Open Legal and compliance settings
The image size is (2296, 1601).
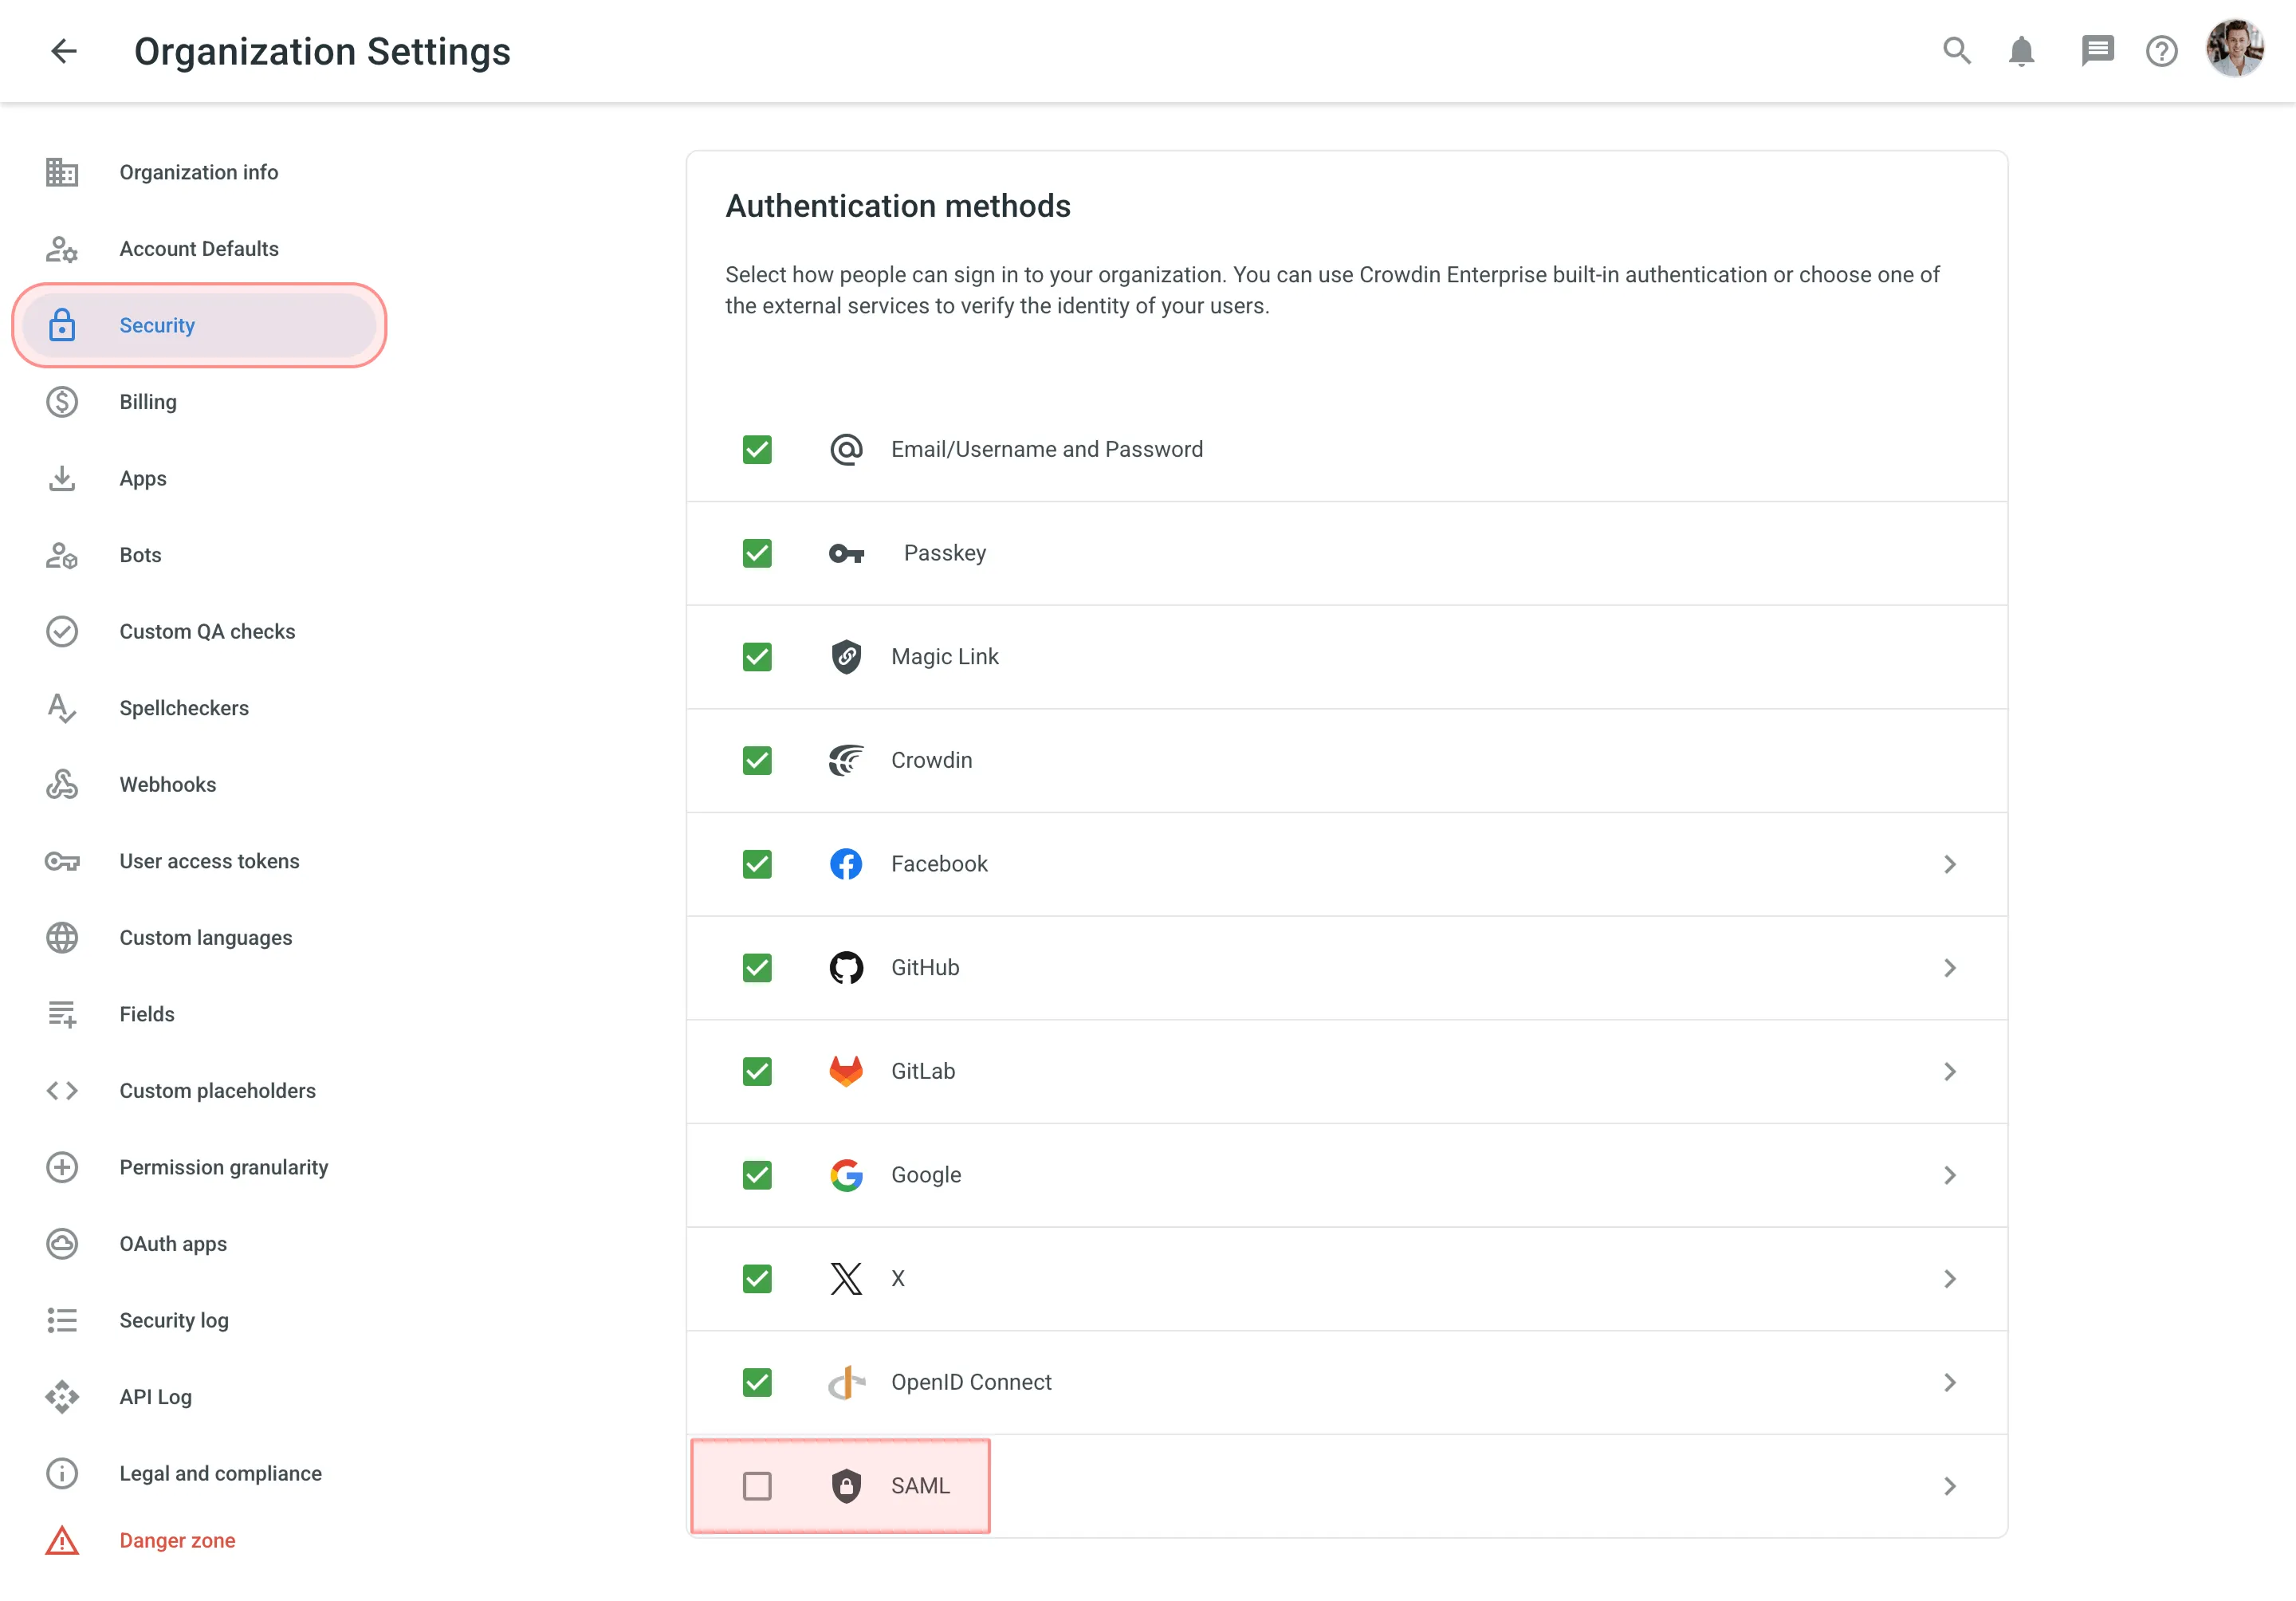pyautogui.click(x=220, y=1473)
